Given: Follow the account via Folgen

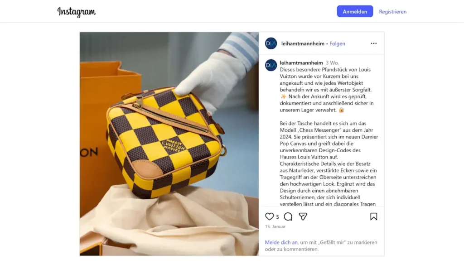Looking at the screenshot, I should point(337,43).
